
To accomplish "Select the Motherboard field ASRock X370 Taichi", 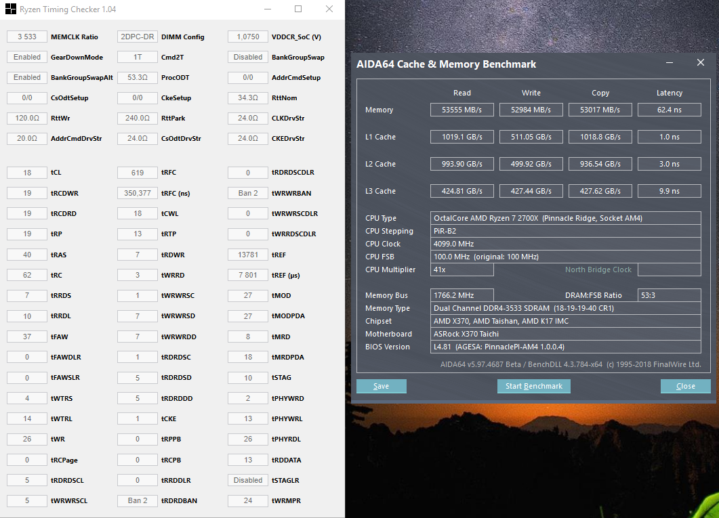I will pos(565,334).
